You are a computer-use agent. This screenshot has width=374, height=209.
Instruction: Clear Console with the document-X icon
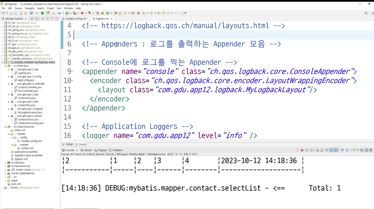[x=317, y=150]
